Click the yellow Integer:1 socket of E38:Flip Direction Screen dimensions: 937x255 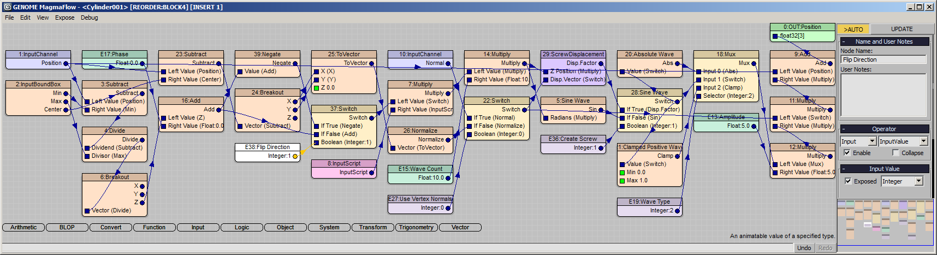pos(295,156)
